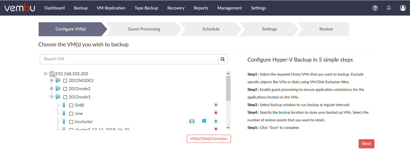410x156 pixels.
Task: Check the 2012NODE3 checkbox
Action: pyautogui.click(x=65, y=81)
